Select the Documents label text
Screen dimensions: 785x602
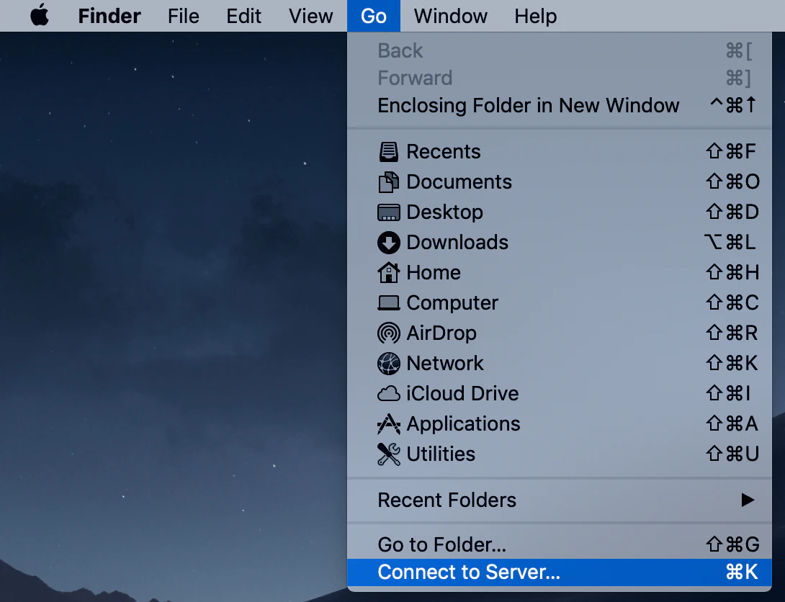pos(459,182)
